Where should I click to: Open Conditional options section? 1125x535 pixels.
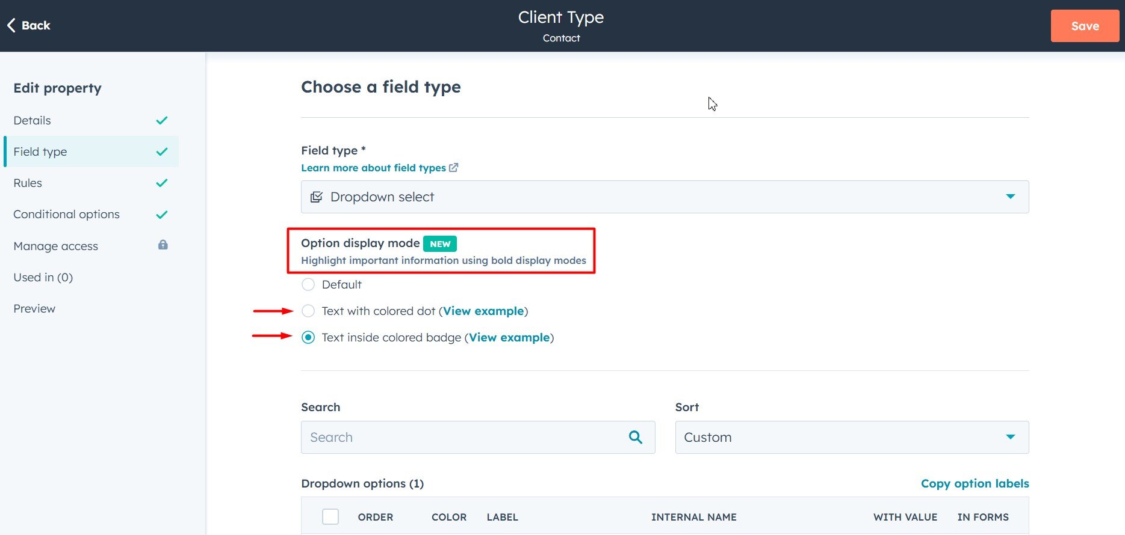(x=91, y=214)
